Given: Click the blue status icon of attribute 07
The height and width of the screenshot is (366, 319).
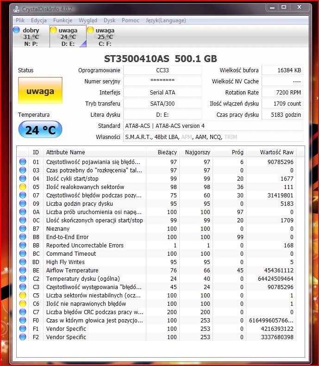Looking at the screenshot, I should click(23, 195).
